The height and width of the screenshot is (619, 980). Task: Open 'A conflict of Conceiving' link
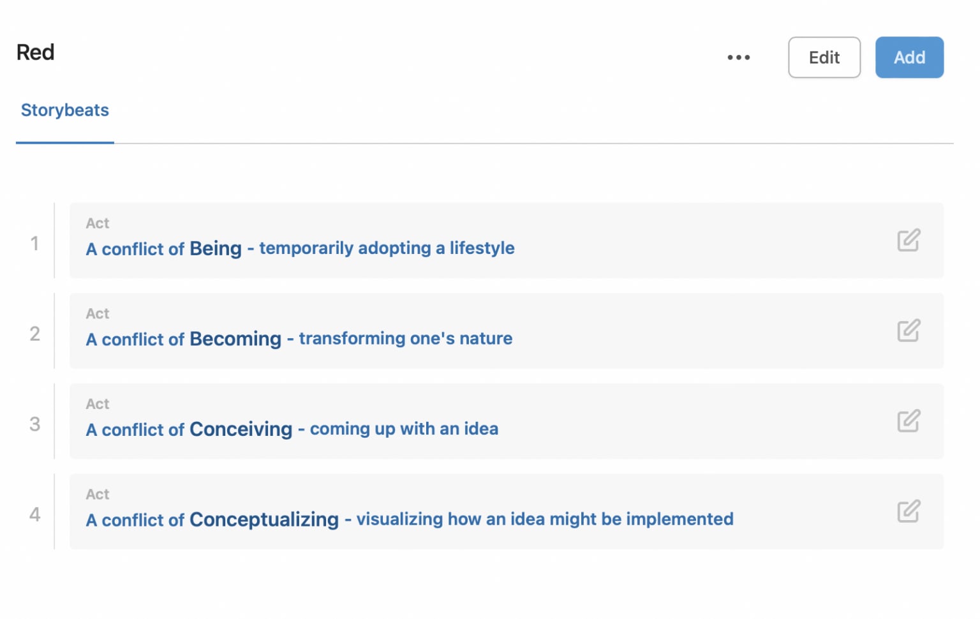[189, 429]
